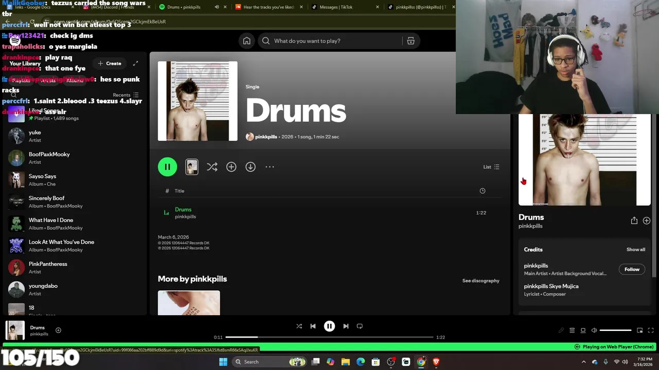Click the Drums album cover in header
This screenshot has width=659, height=370.
pyautogui.click(x=198, y=101)
